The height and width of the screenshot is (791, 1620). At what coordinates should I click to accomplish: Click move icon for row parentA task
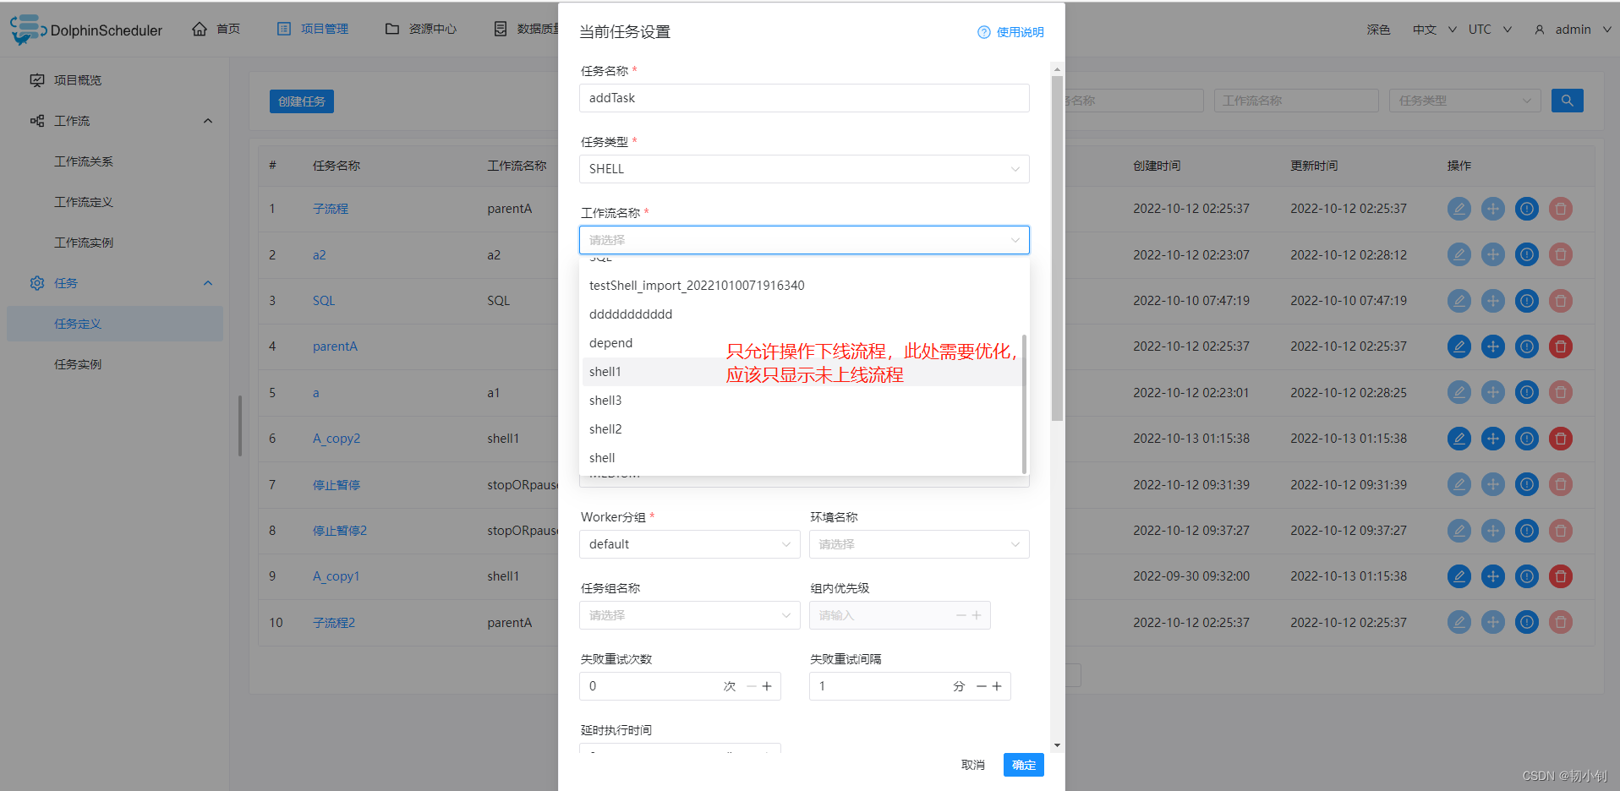pos(1492,346)
